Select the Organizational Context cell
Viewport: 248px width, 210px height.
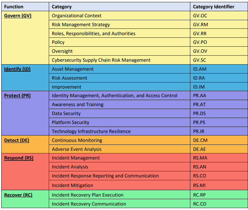77,16
